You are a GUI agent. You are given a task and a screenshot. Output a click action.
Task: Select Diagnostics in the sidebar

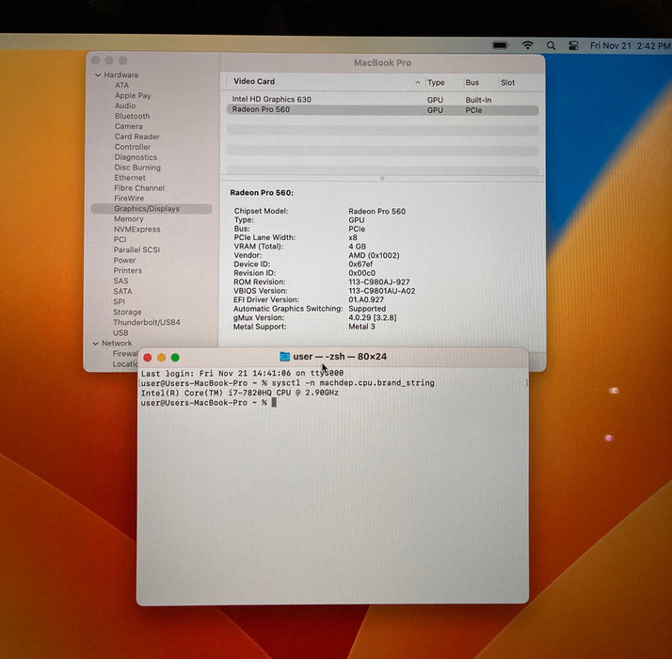pos(136,157)
